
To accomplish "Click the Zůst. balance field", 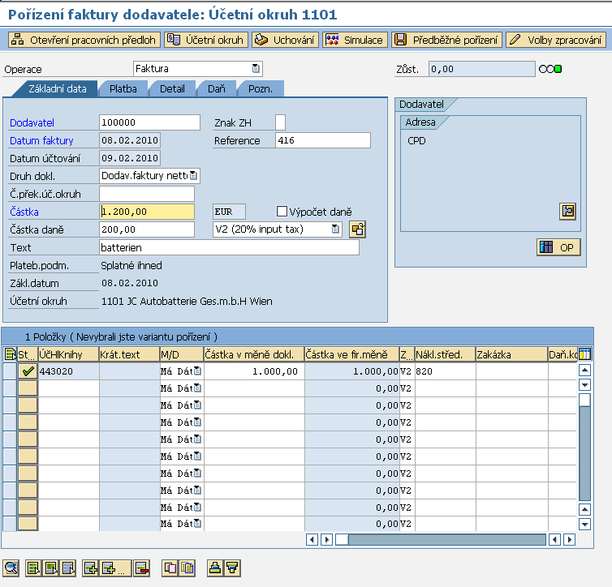I will tap(481, 69).
